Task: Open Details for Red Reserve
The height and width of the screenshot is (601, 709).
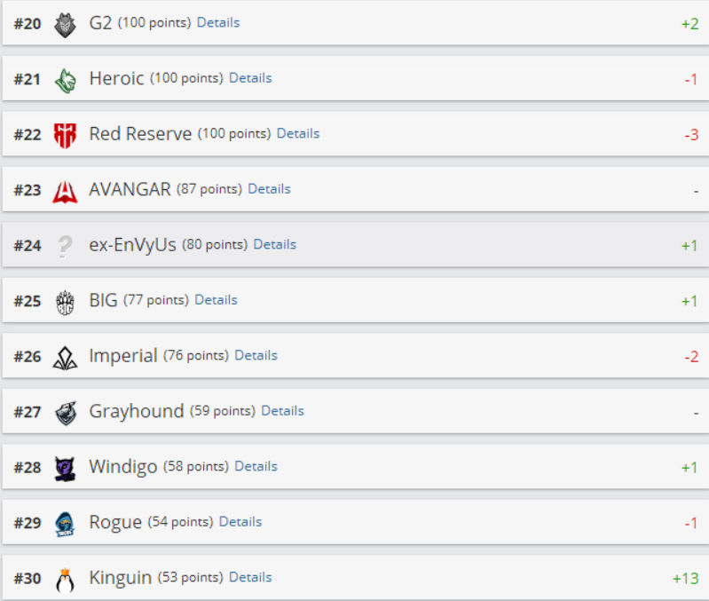Action: point(298,133)
